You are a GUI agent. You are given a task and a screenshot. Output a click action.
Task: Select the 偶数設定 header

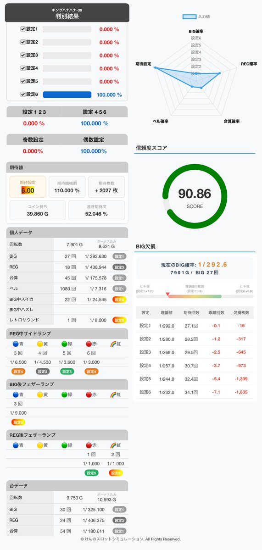point(94,139)
